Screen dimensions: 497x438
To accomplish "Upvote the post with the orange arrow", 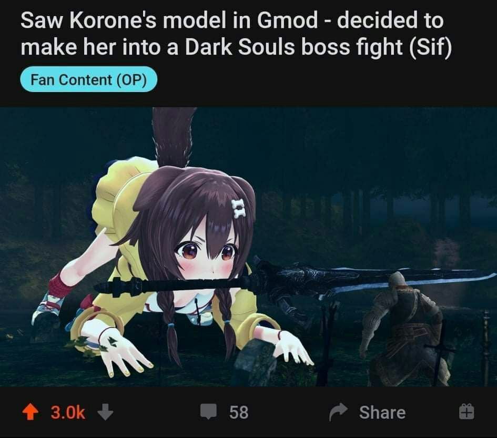I will (30, 412).
